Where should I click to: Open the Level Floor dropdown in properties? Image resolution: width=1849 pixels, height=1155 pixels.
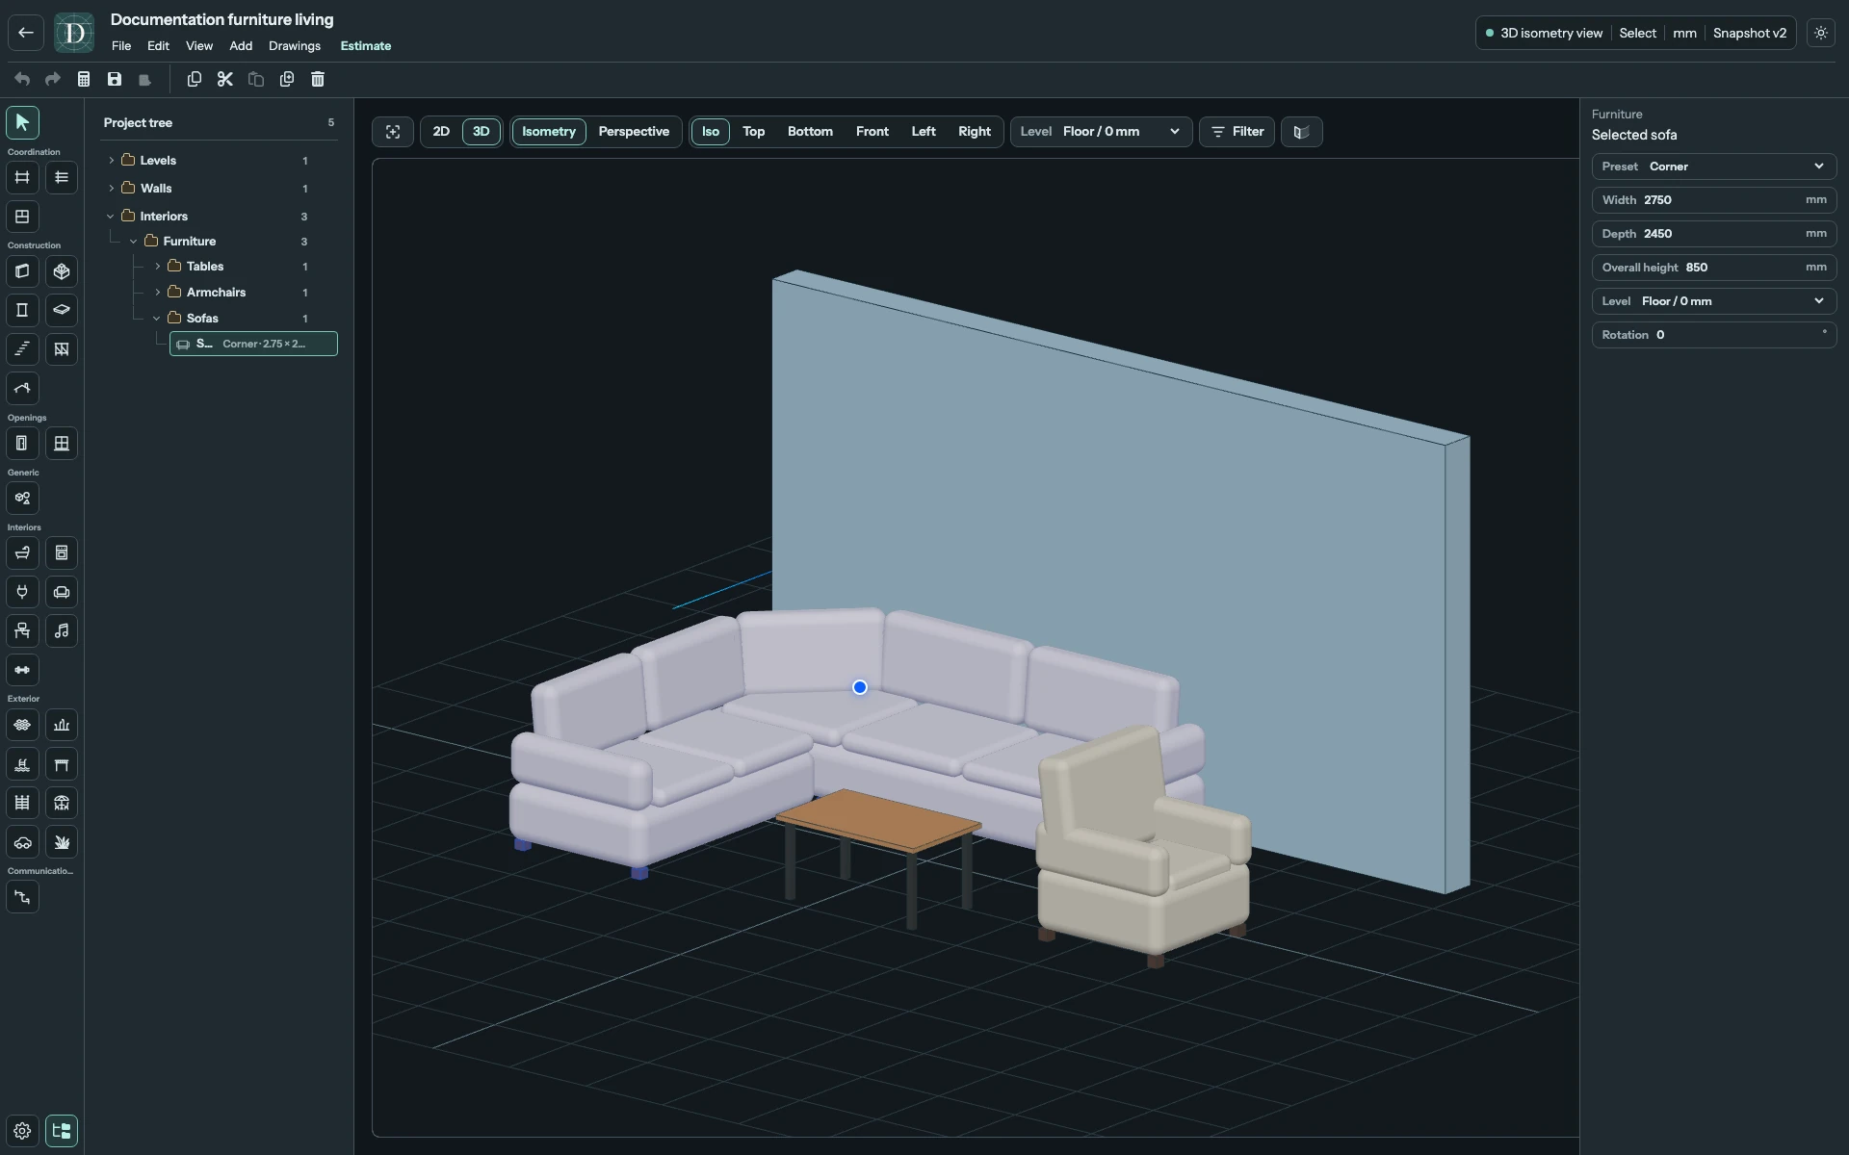1714,301
